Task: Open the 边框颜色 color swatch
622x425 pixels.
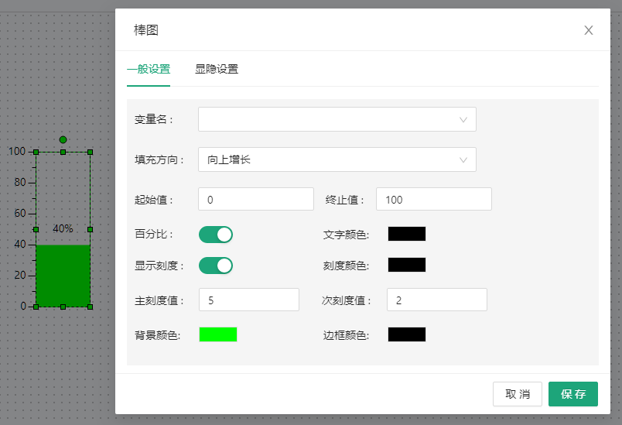Action: tap(406, 334)
